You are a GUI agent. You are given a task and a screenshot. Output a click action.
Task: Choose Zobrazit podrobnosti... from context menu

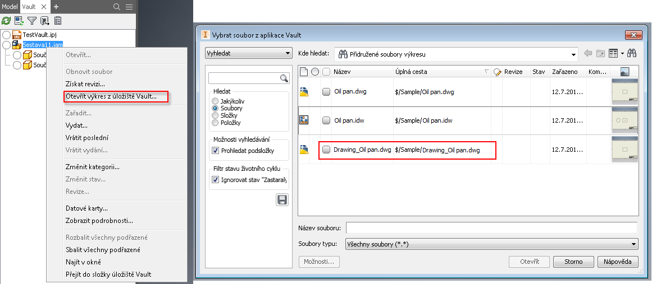(99, 221)
